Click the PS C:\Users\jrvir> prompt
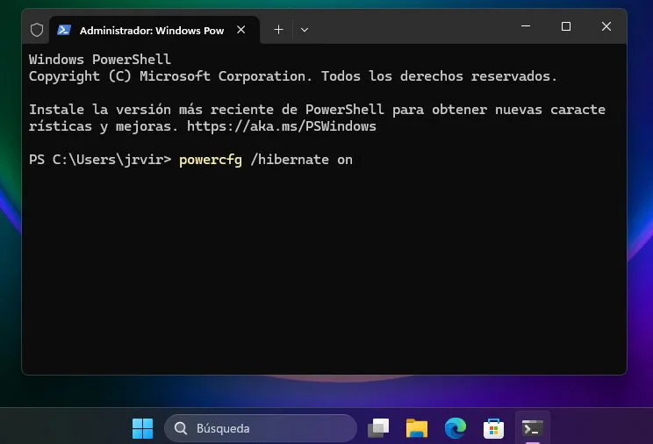This screenshot has width=653, height=444. [100, 160]
